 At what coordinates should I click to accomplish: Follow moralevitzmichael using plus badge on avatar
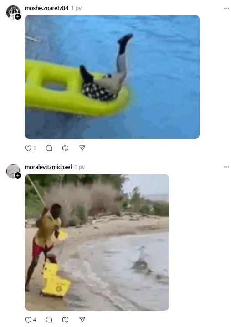[x=18, y=175]
